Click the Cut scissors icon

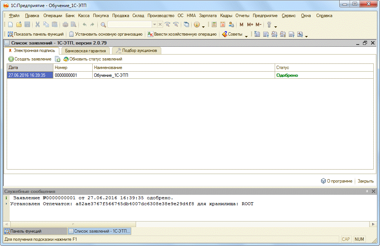(x=37, y=24)
